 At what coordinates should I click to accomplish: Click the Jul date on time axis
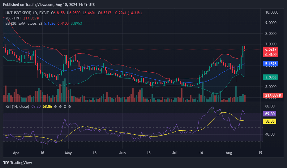pyautogui.click(x=175, y=153)
